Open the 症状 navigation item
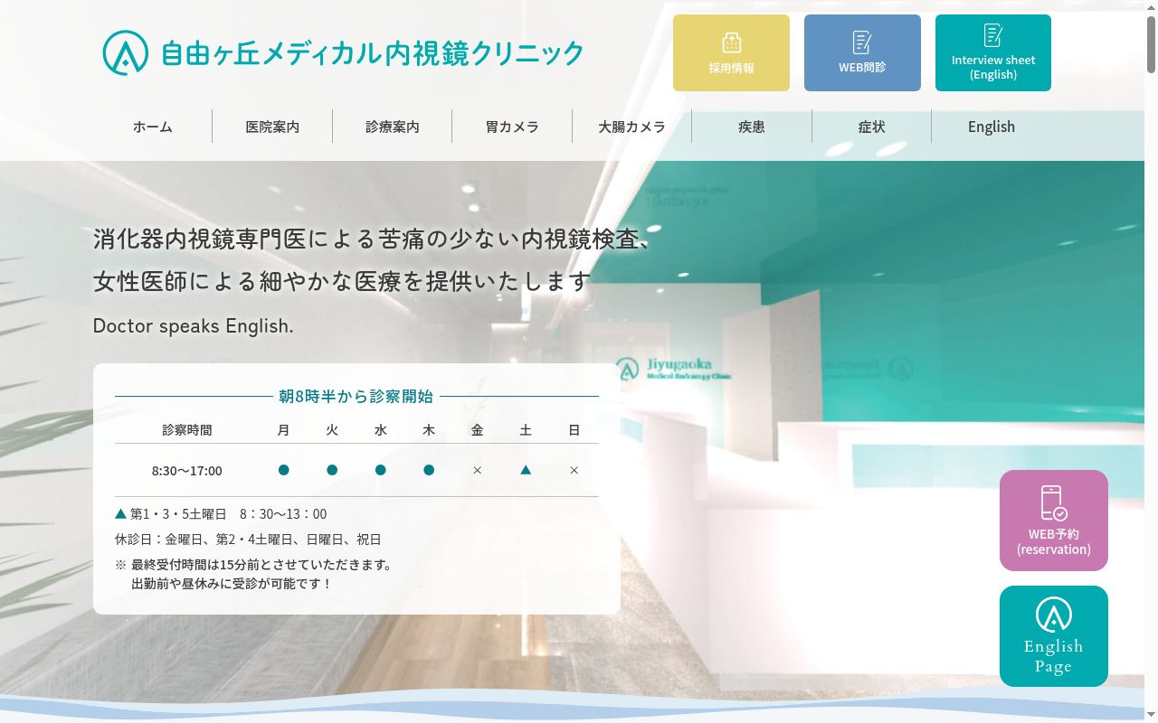The image size is (1158, 723). 871,127
